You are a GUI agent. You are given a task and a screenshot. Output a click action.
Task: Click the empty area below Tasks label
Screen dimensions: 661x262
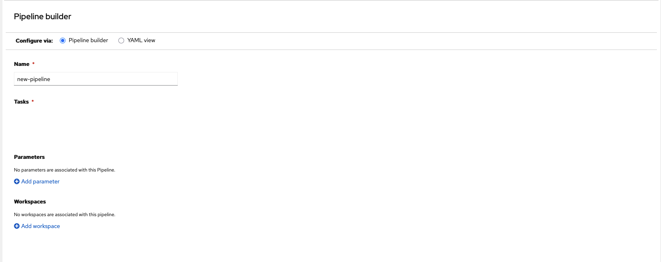(x=123, y=127)
